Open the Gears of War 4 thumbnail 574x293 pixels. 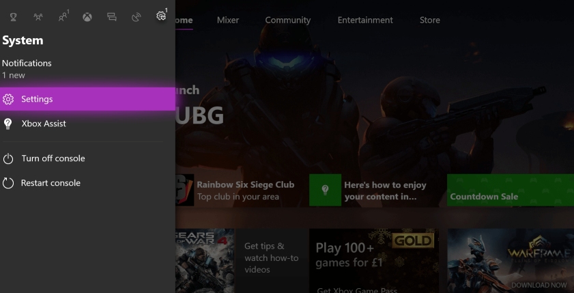[205, 261]
